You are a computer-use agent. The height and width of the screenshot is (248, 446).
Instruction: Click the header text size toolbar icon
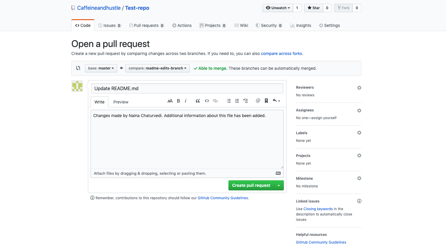click(170, 101)
